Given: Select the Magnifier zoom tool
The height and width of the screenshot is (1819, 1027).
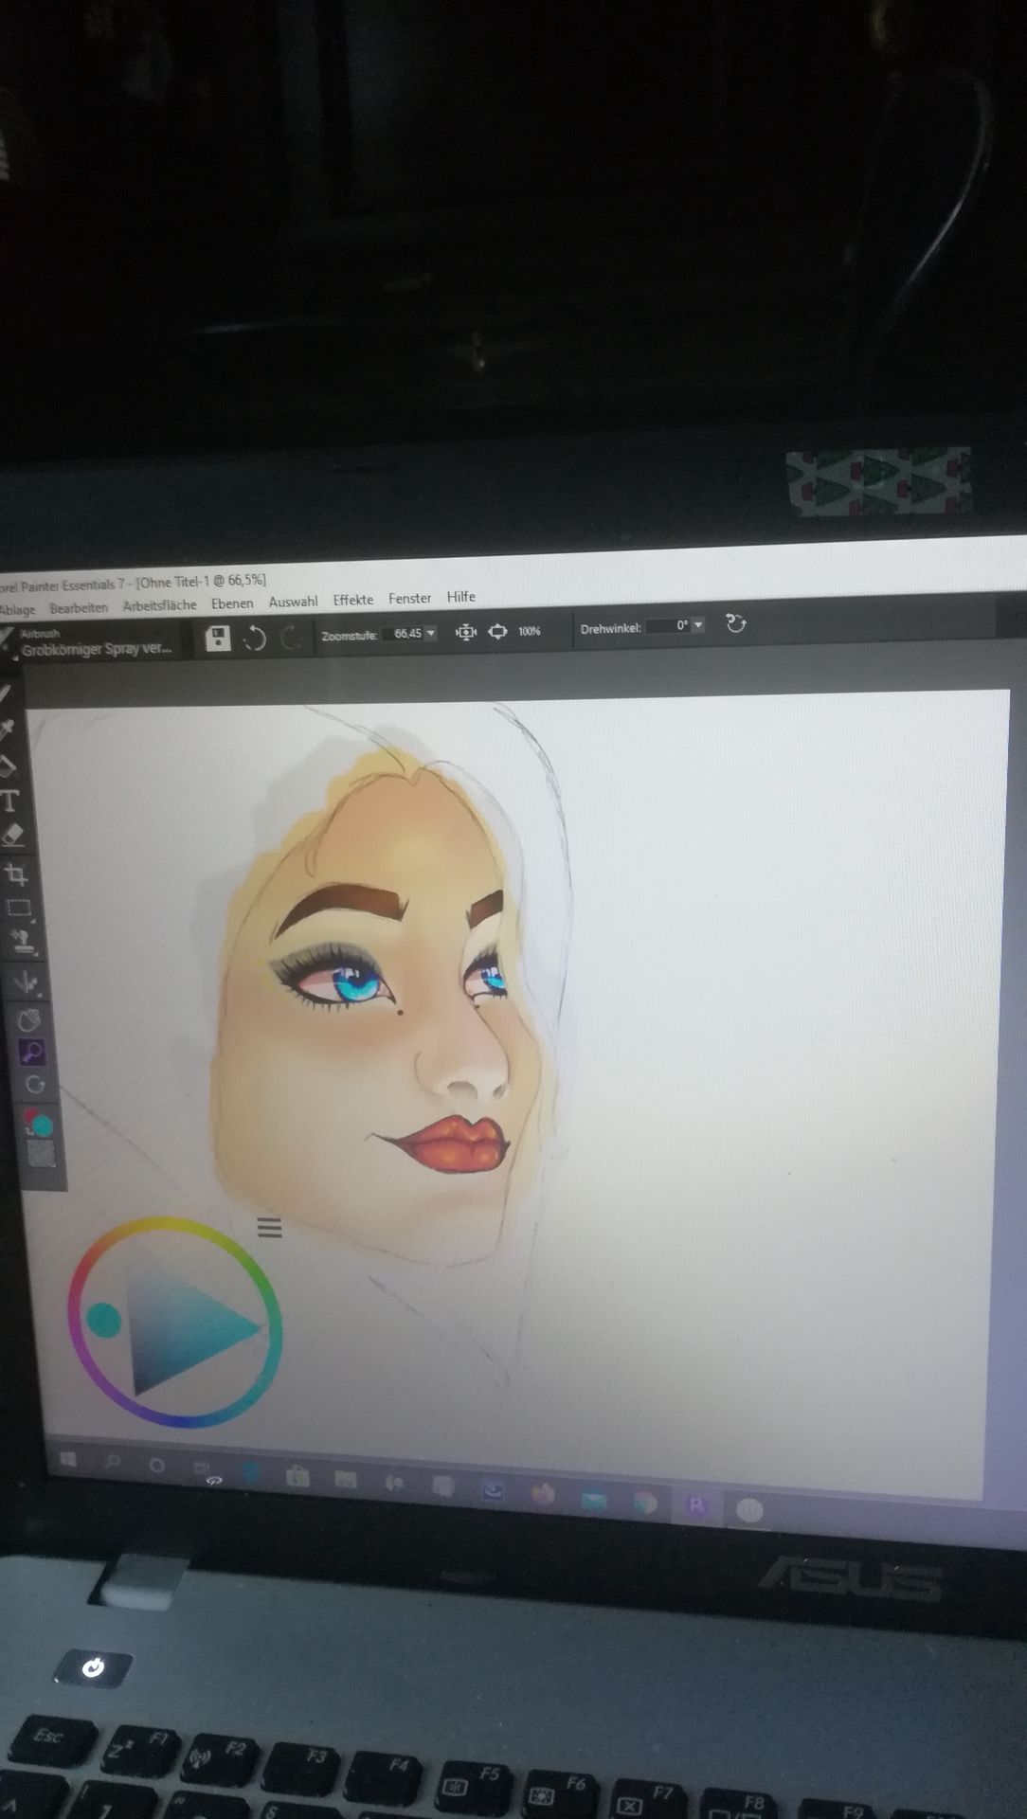Looking at the screenshot, I should (x=32, y=1052).
